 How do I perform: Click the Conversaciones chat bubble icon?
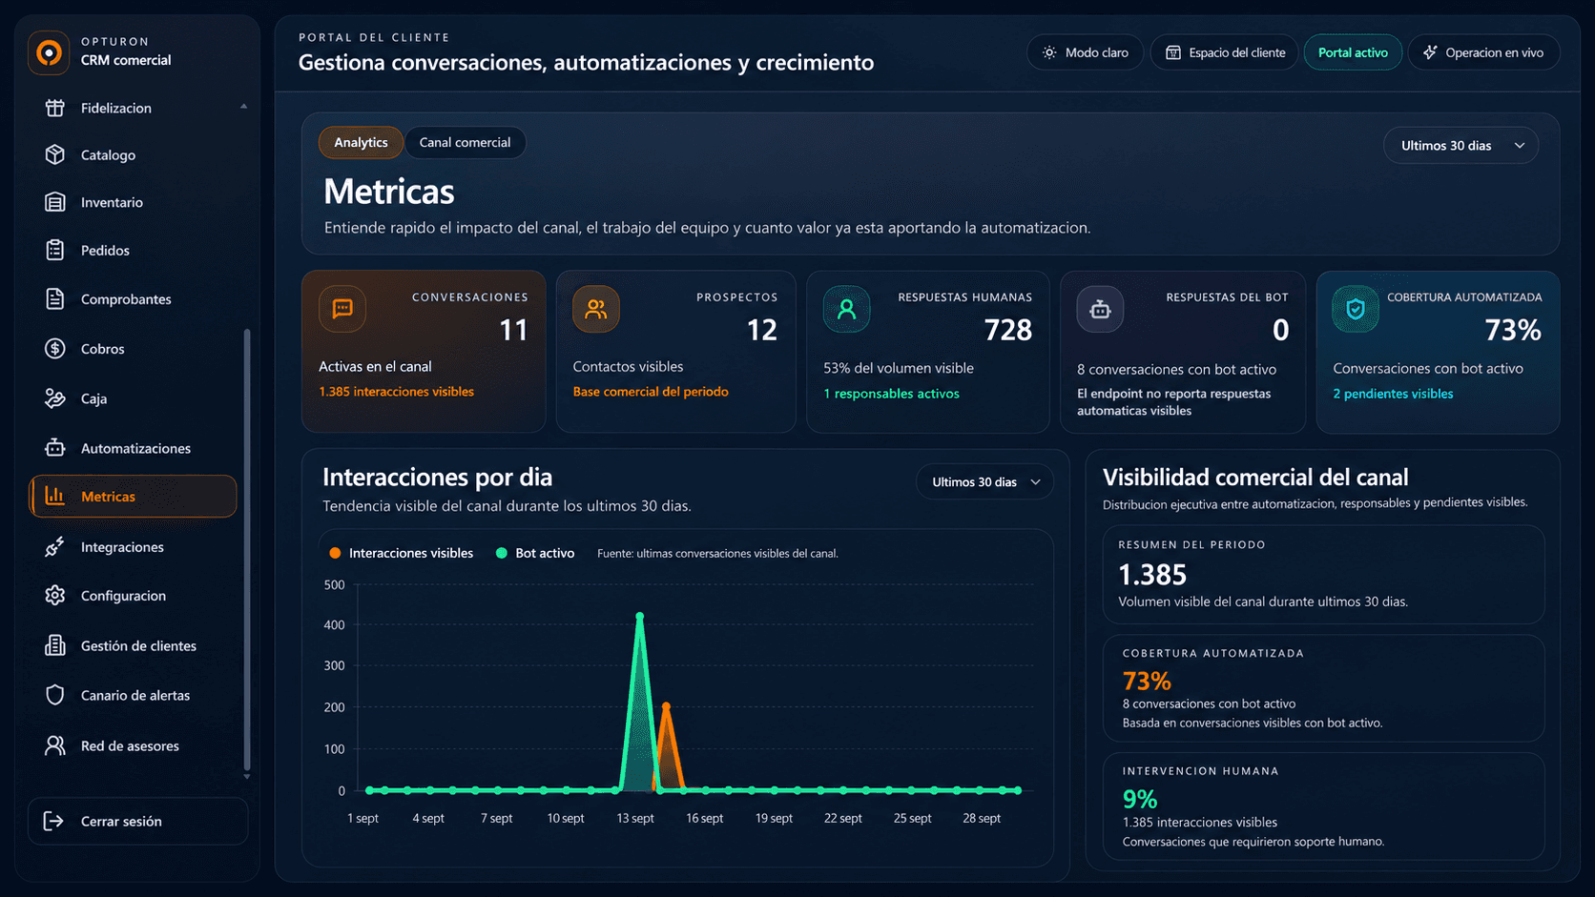pyautogui.click(x=342, y=309)
